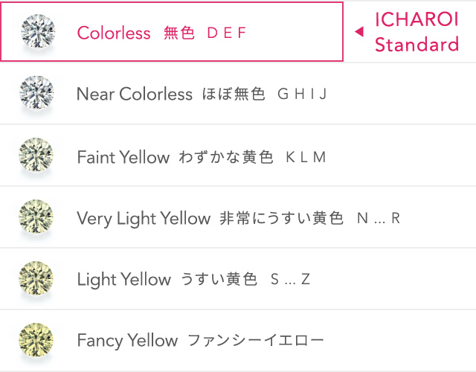
Task: Click the Colorless diamond icon
Action: tap(36, 31)
